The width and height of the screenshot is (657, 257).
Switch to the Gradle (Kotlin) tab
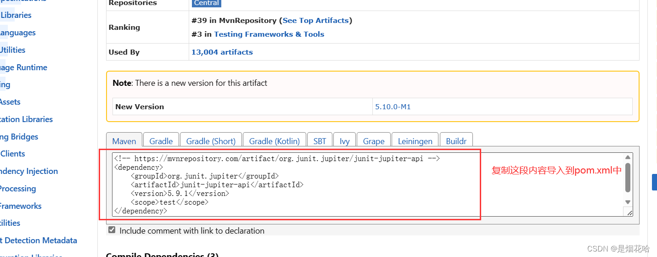pos(275,141)
